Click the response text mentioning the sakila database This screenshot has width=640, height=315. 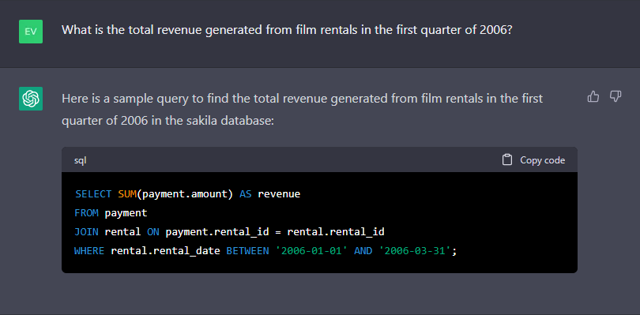(302, 110)
